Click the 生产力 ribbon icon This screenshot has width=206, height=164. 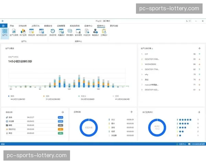4,32
